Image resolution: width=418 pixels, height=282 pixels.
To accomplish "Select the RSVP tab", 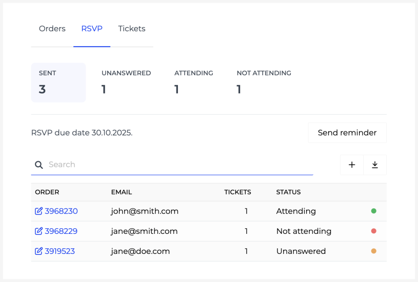I will [x=92, y=29].
